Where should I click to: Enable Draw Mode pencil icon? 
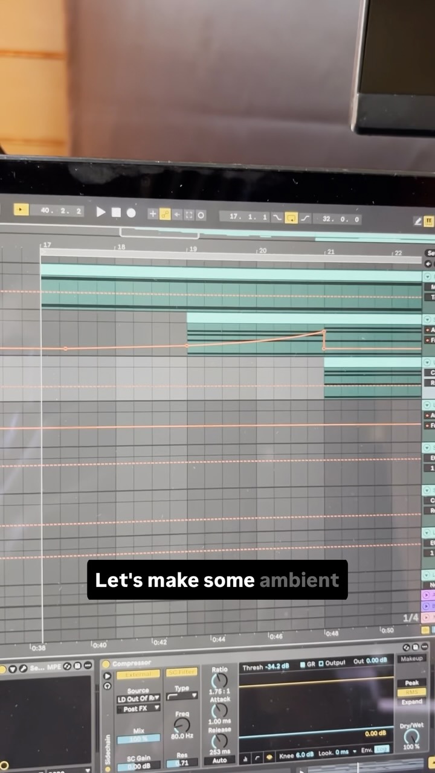click(x=417, y=221)
